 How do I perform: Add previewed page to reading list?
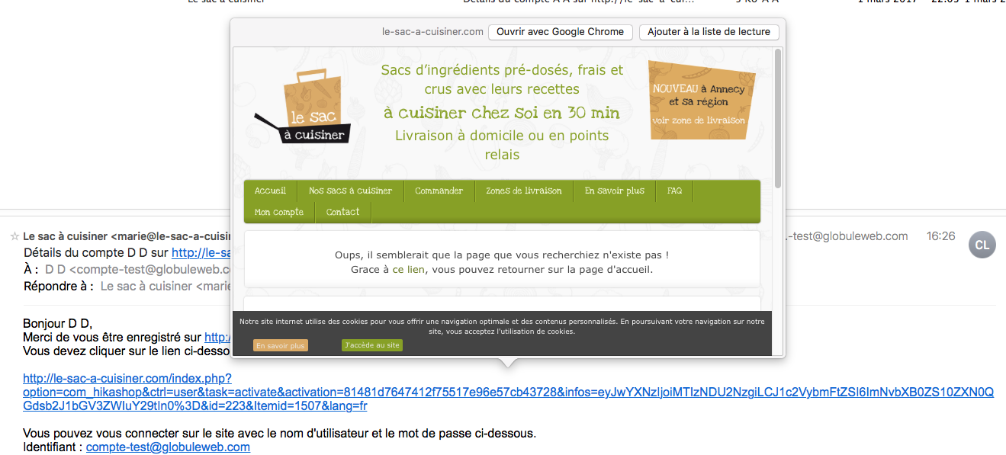[x=709, y=32]
